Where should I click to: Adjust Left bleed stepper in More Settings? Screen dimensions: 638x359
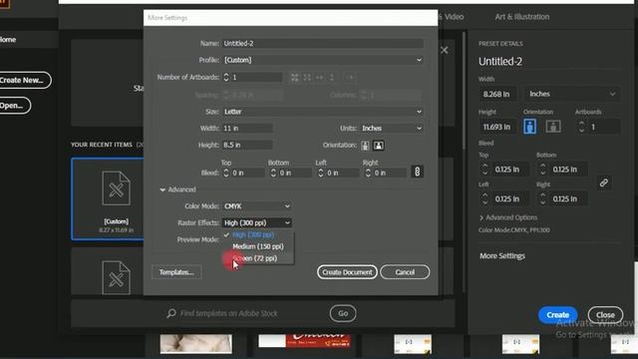point(321,173)
